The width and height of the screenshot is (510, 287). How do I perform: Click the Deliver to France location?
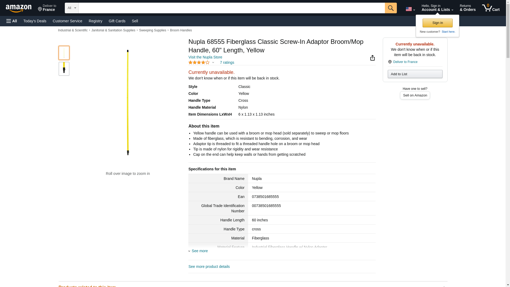pyautogui.click(x=47, y=8)
